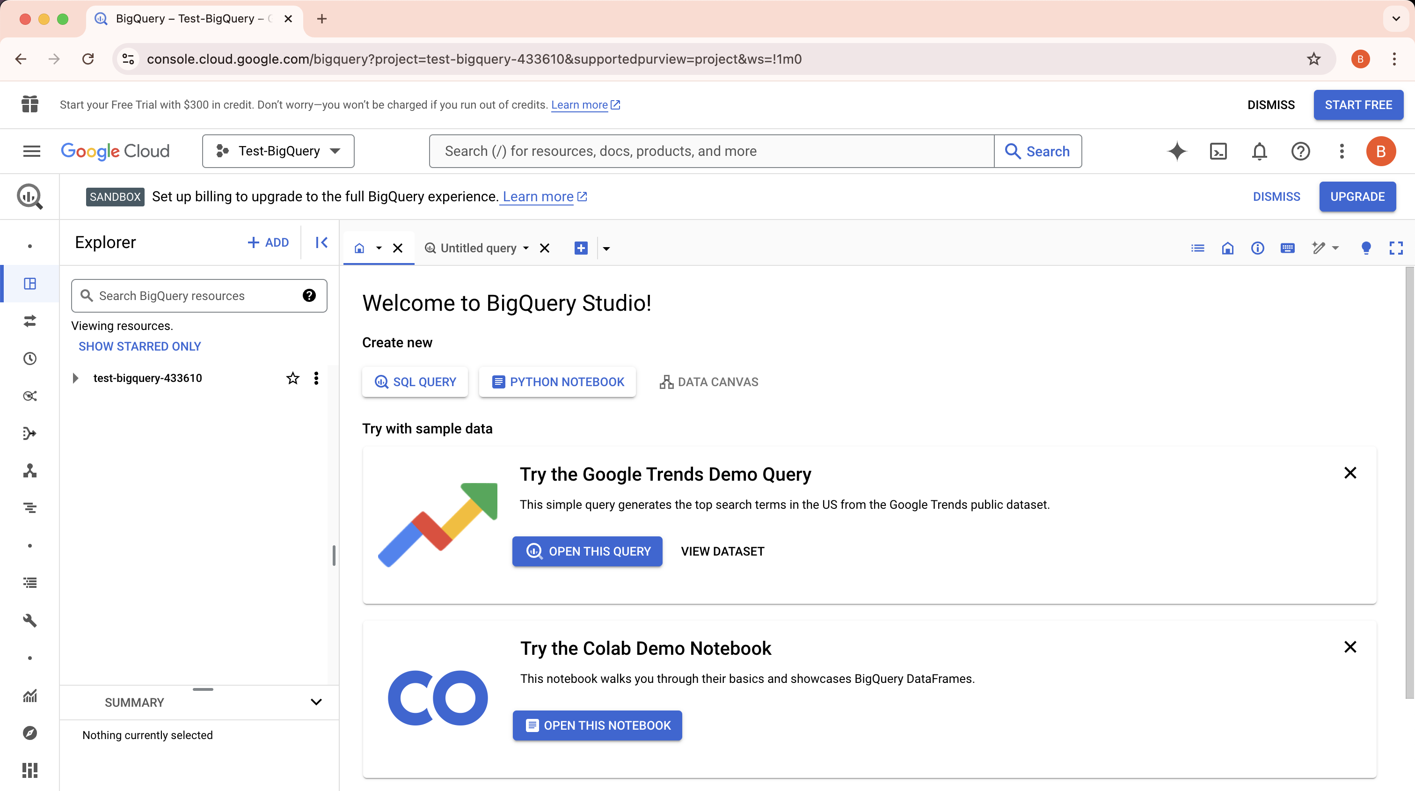This screenshot has height=791, width=1415.
Task: Click the BigQuery product logo icon
Action: pyautogui.click(x=29, y=197)
